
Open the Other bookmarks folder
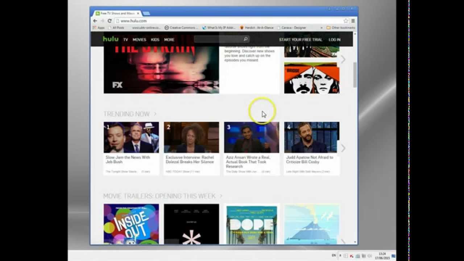pyautogui.click(x=340, y=28)
